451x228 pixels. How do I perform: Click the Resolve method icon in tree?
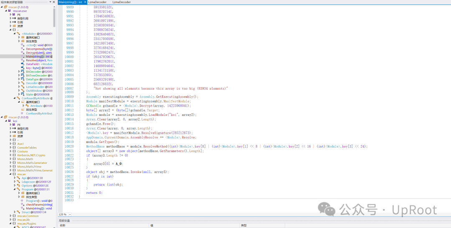23,60
